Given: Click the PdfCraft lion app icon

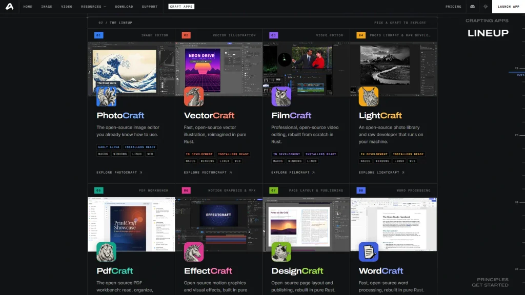Looking at the screenshot, I should [x=107, y=252].
